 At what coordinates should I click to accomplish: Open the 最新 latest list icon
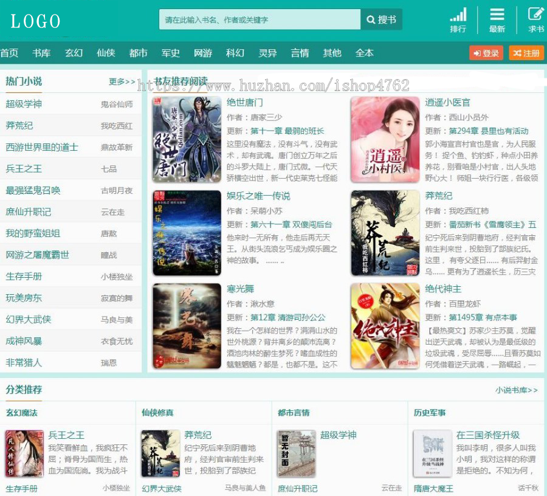[497, 15]
